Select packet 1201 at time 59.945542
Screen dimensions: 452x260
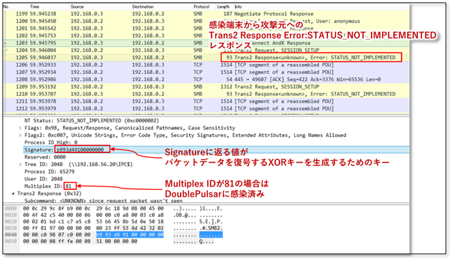coord(206,28)
